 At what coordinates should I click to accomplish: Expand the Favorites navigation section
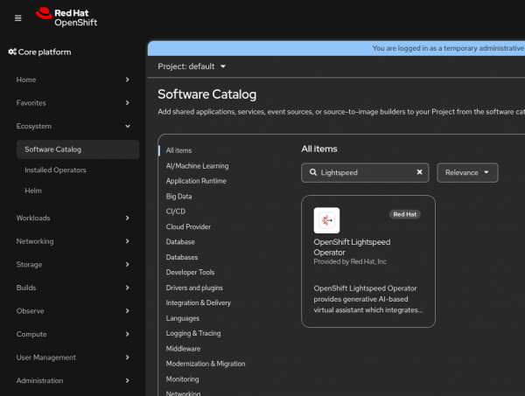pos(73,103)
